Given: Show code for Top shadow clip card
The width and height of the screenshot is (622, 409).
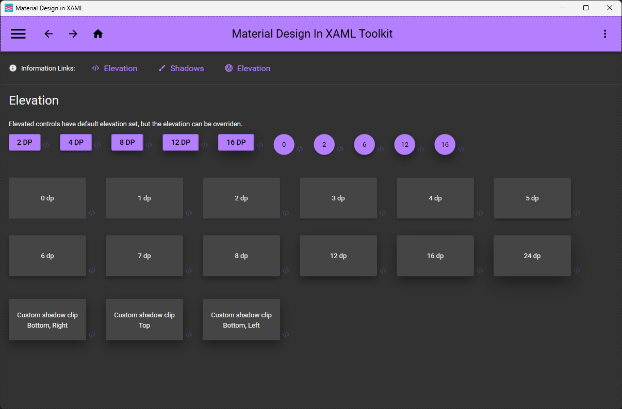Looking at the screenshot, I should [x=189, y=335].
